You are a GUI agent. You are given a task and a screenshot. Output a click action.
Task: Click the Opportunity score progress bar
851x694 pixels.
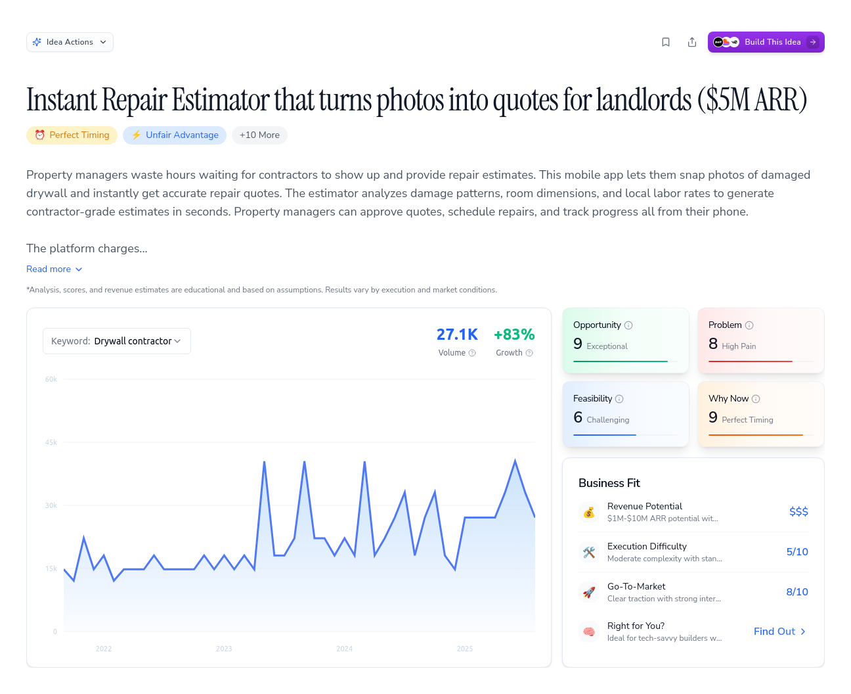tap(621, 361)
